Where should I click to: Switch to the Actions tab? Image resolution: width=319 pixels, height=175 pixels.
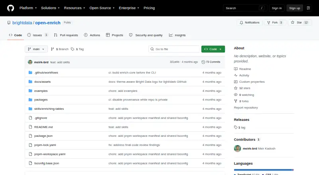(92, 35)
